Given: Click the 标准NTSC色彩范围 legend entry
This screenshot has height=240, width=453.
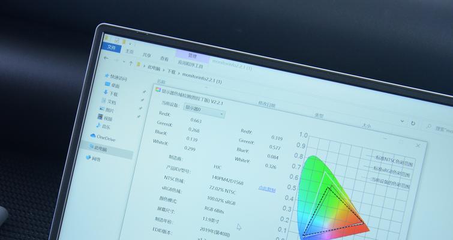Looking at the screenshot, I should pos(394,161).
